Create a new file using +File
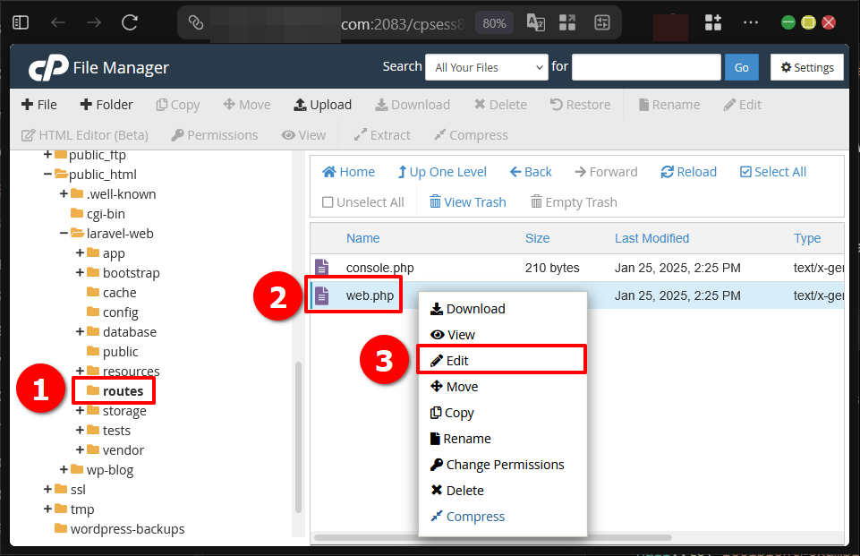 (38, 104)
